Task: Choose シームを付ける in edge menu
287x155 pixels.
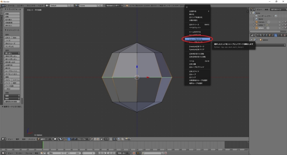Action: tap(197, 32)
